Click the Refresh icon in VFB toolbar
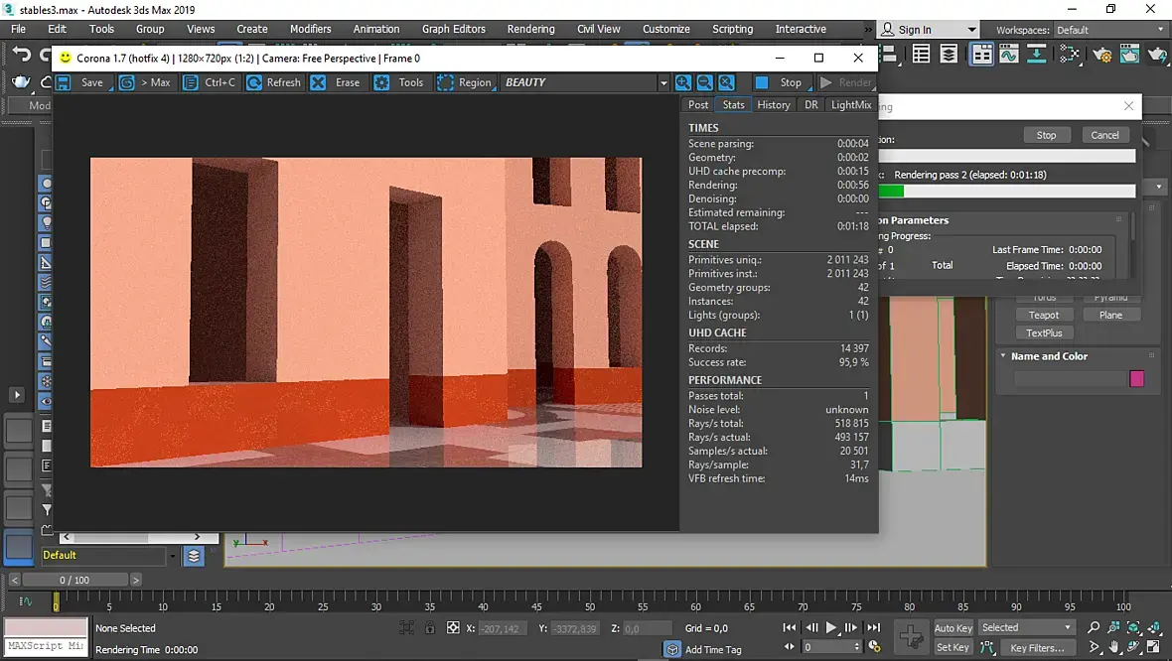 (254, 82)
